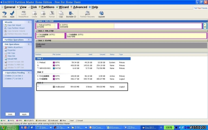The image size is (208, 130).
Task: Sort by the Unused column header
Action: [99, 55]
